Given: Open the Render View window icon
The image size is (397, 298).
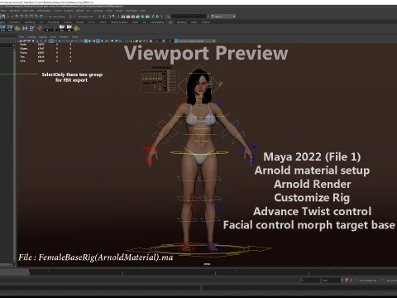Looking at the screenshot, I should [123, 17].
